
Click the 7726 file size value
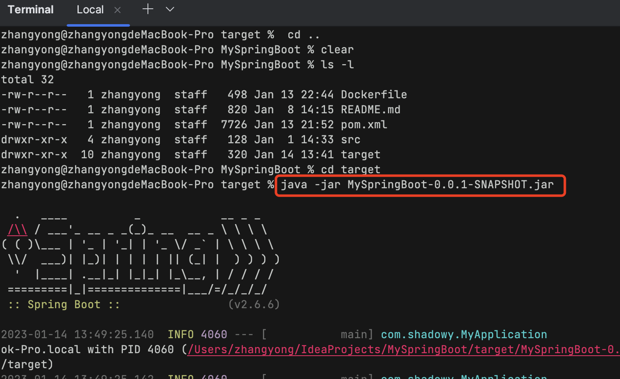[x=234, y=125]
